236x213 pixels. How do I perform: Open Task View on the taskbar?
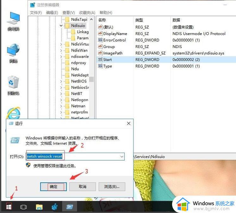pyautogui.click(x=23, y=207)
